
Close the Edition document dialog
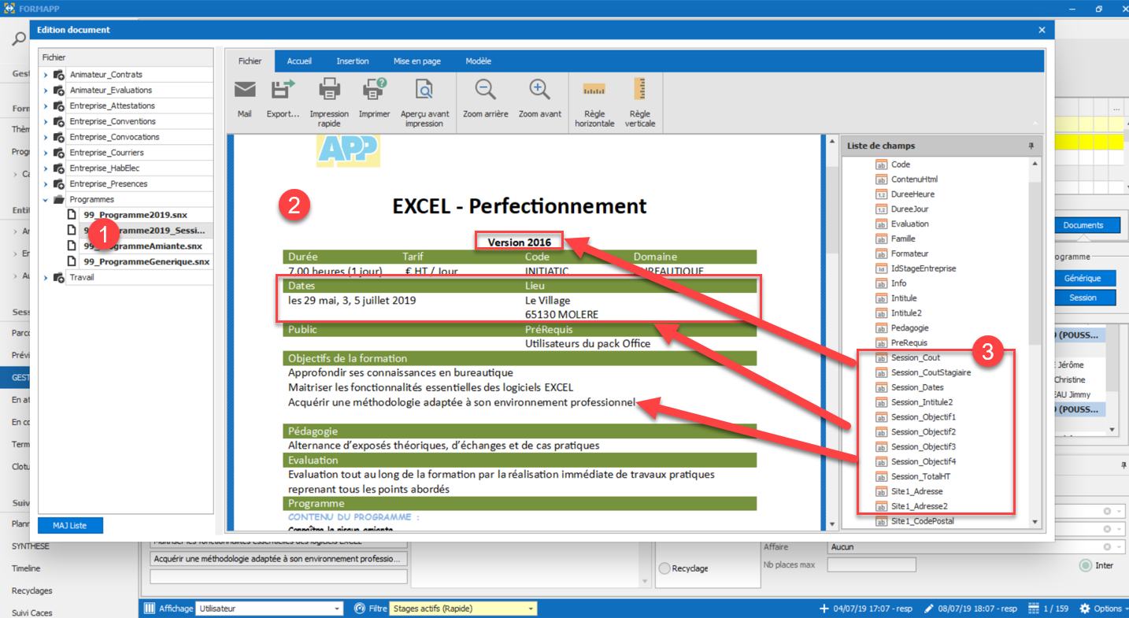pos(1042,30)
